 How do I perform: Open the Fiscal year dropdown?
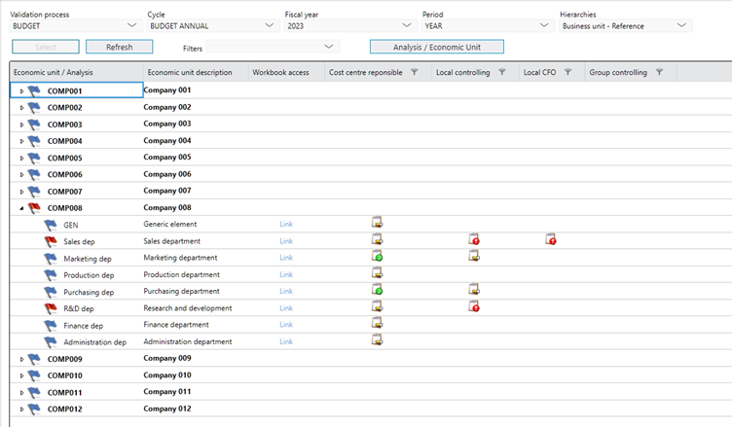point(407,26)
